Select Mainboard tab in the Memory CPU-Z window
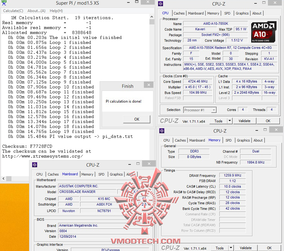The width and height of the screenshot is (284, 251). click(197, 140)
